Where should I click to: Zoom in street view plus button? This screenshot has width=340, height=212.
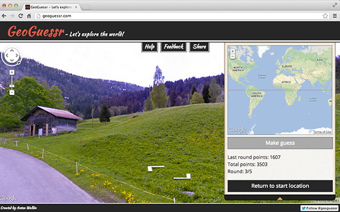[x=12, y=72]
